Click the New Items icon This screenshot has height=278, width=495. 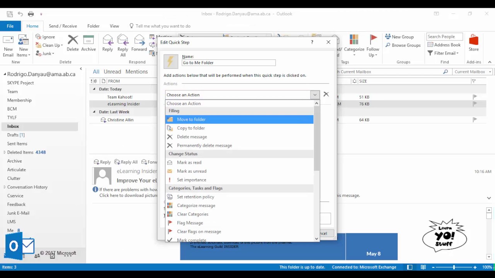[x=23, y=41]
